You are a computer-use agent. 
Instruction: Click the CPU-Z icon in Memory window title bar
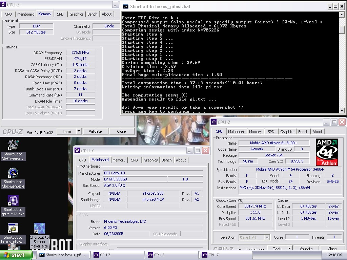[x=3, y=4]
